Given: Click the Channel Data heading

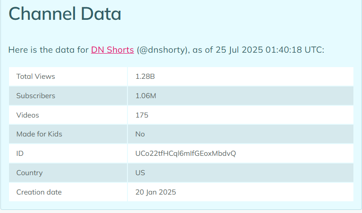Looking at the screenshot, I should pyautogui.click(x=65, y=14).
